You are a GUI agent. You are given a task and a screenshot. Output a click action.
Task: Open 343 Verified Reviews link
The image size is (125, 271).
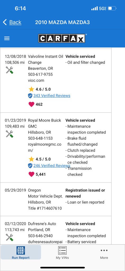click(52, 96)
